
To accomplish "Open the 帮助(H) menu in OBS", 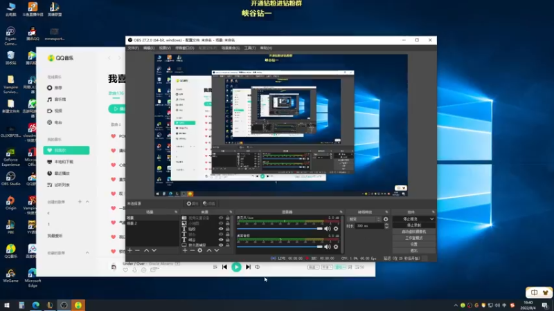I will coord(266,48).
